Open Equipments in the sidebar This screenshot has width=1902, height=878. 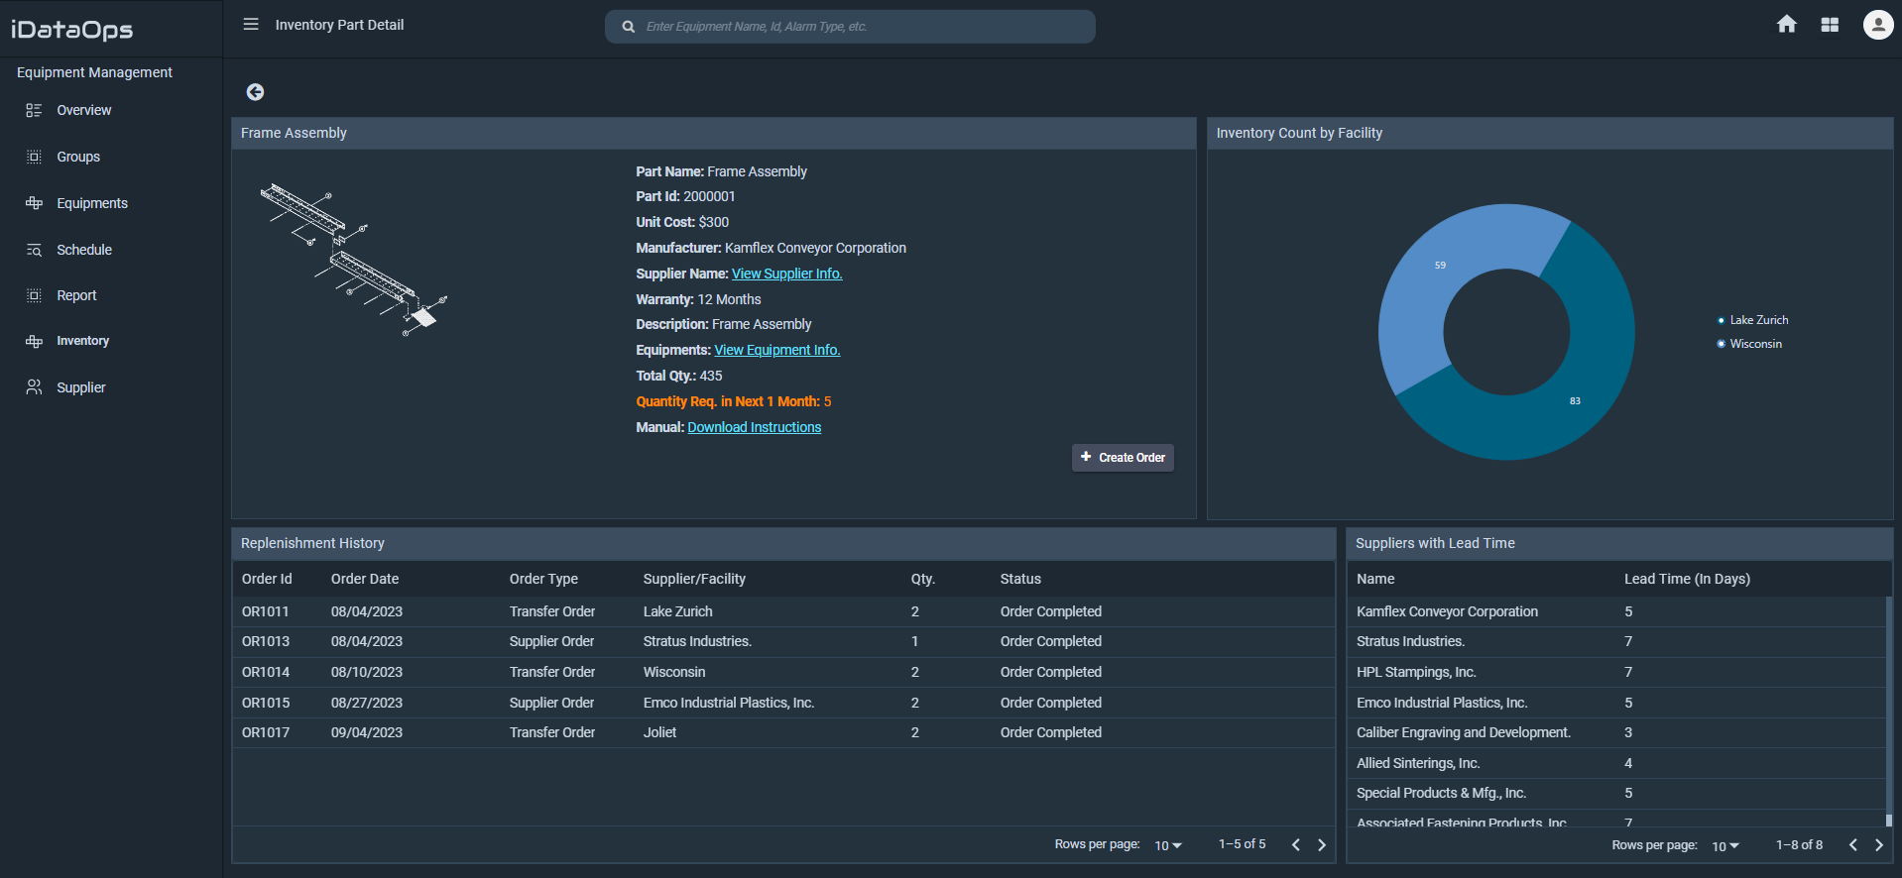tap(91, 203)
